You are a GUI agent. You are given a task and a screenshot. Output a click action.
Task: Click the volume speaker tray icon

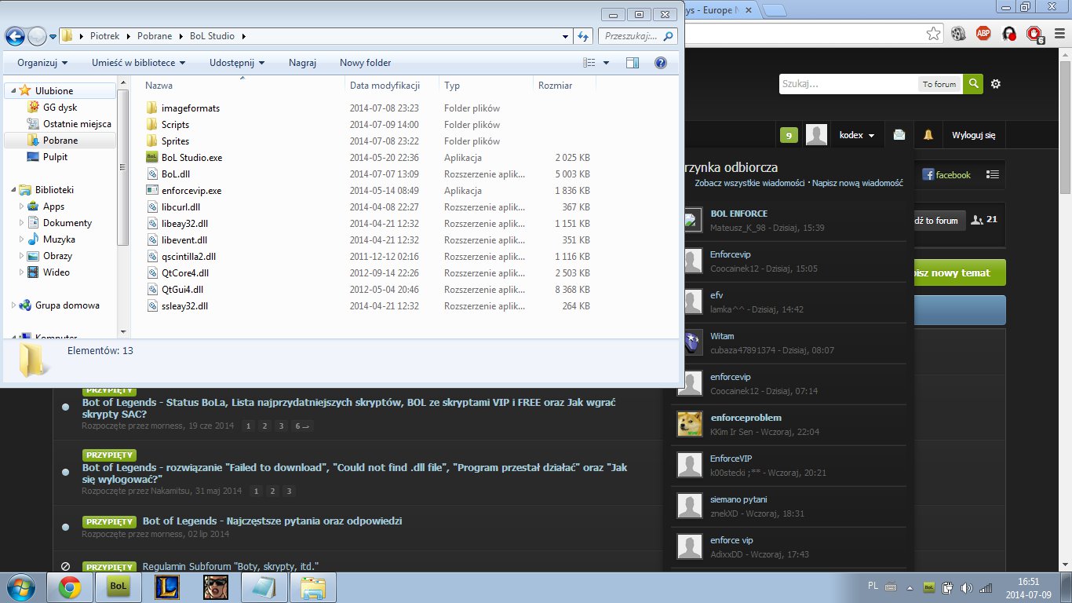click(967, 587)
